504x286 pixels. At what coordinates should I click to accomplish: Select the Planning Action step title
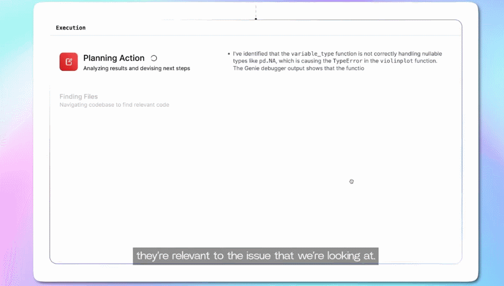pos(114,58)
